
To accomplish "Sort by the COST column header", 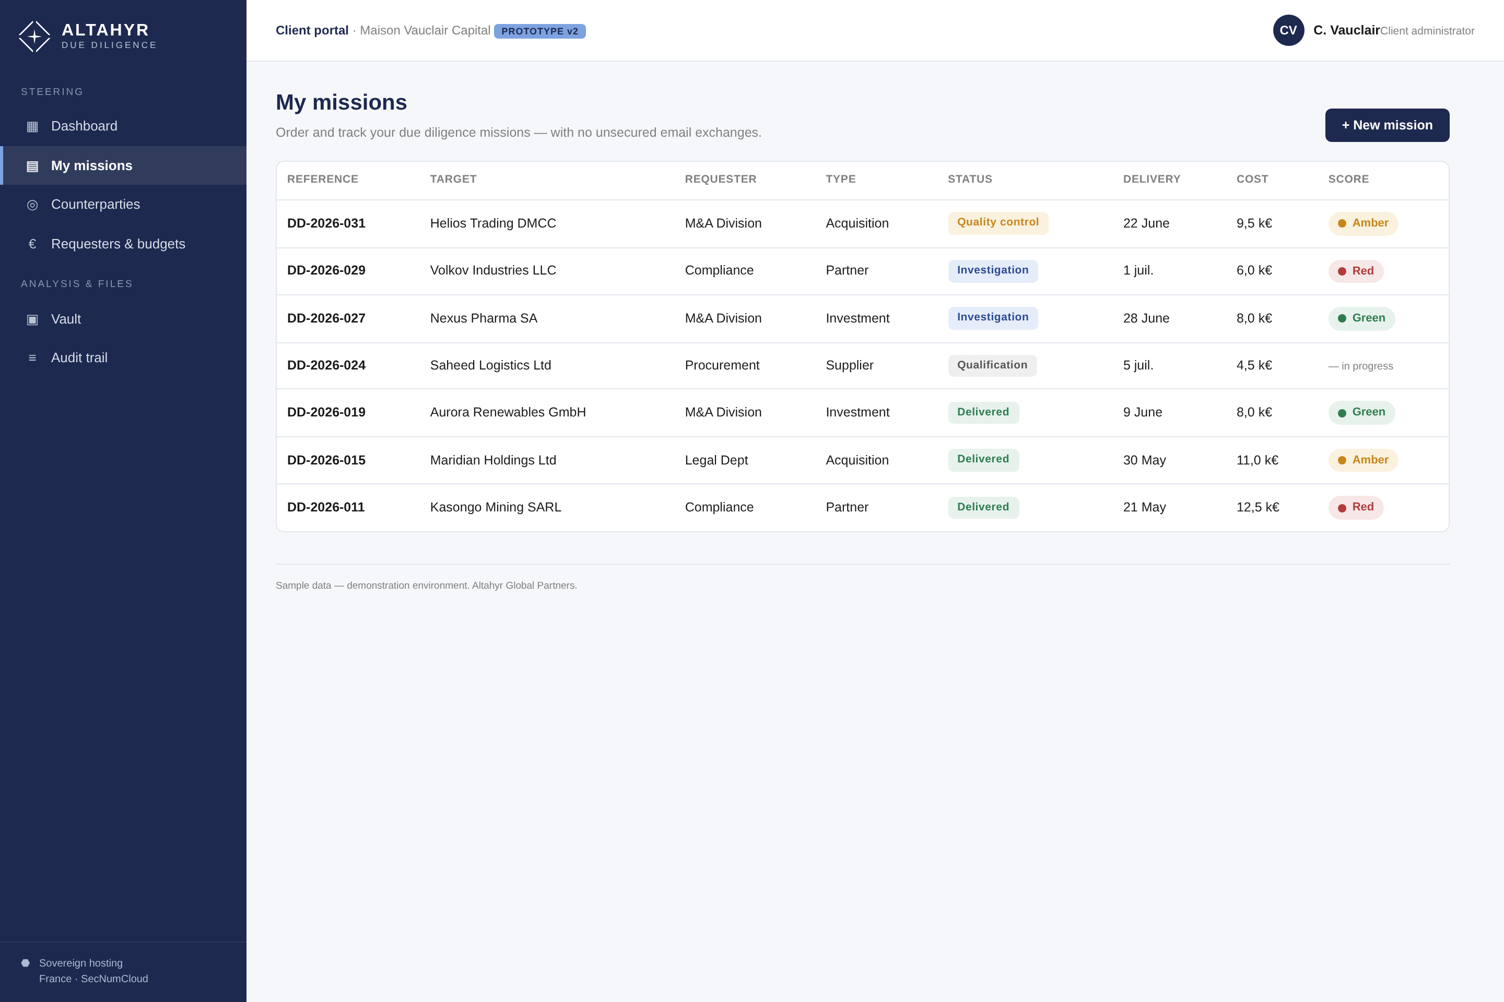I will click(x=1253, y=179).
